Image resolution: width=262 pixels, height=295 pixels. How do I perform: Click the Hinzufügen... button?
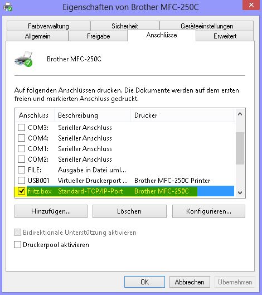tap(51, 211)
